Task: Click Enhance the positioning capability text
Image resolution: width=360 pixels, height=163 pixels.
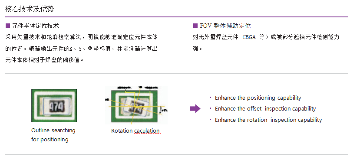Action: click(x=258, y=98)
